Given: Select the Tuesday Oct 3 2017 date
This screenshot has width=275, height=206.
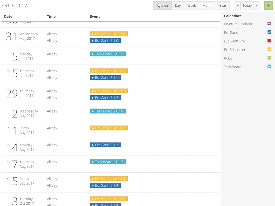Looking at the screenshot, I should pos(23,201).
